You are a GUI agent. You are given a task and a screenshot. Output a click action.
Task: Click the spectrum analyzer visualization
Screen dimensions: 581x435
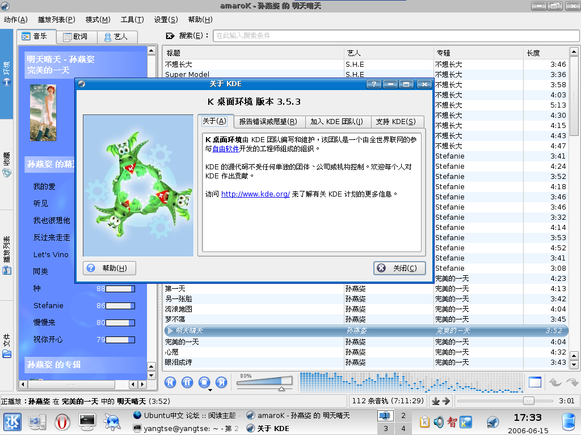coord(411,382)
